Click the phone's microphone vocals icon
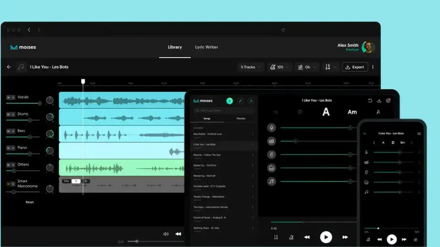440x247 pixels. tap(366, 152)
